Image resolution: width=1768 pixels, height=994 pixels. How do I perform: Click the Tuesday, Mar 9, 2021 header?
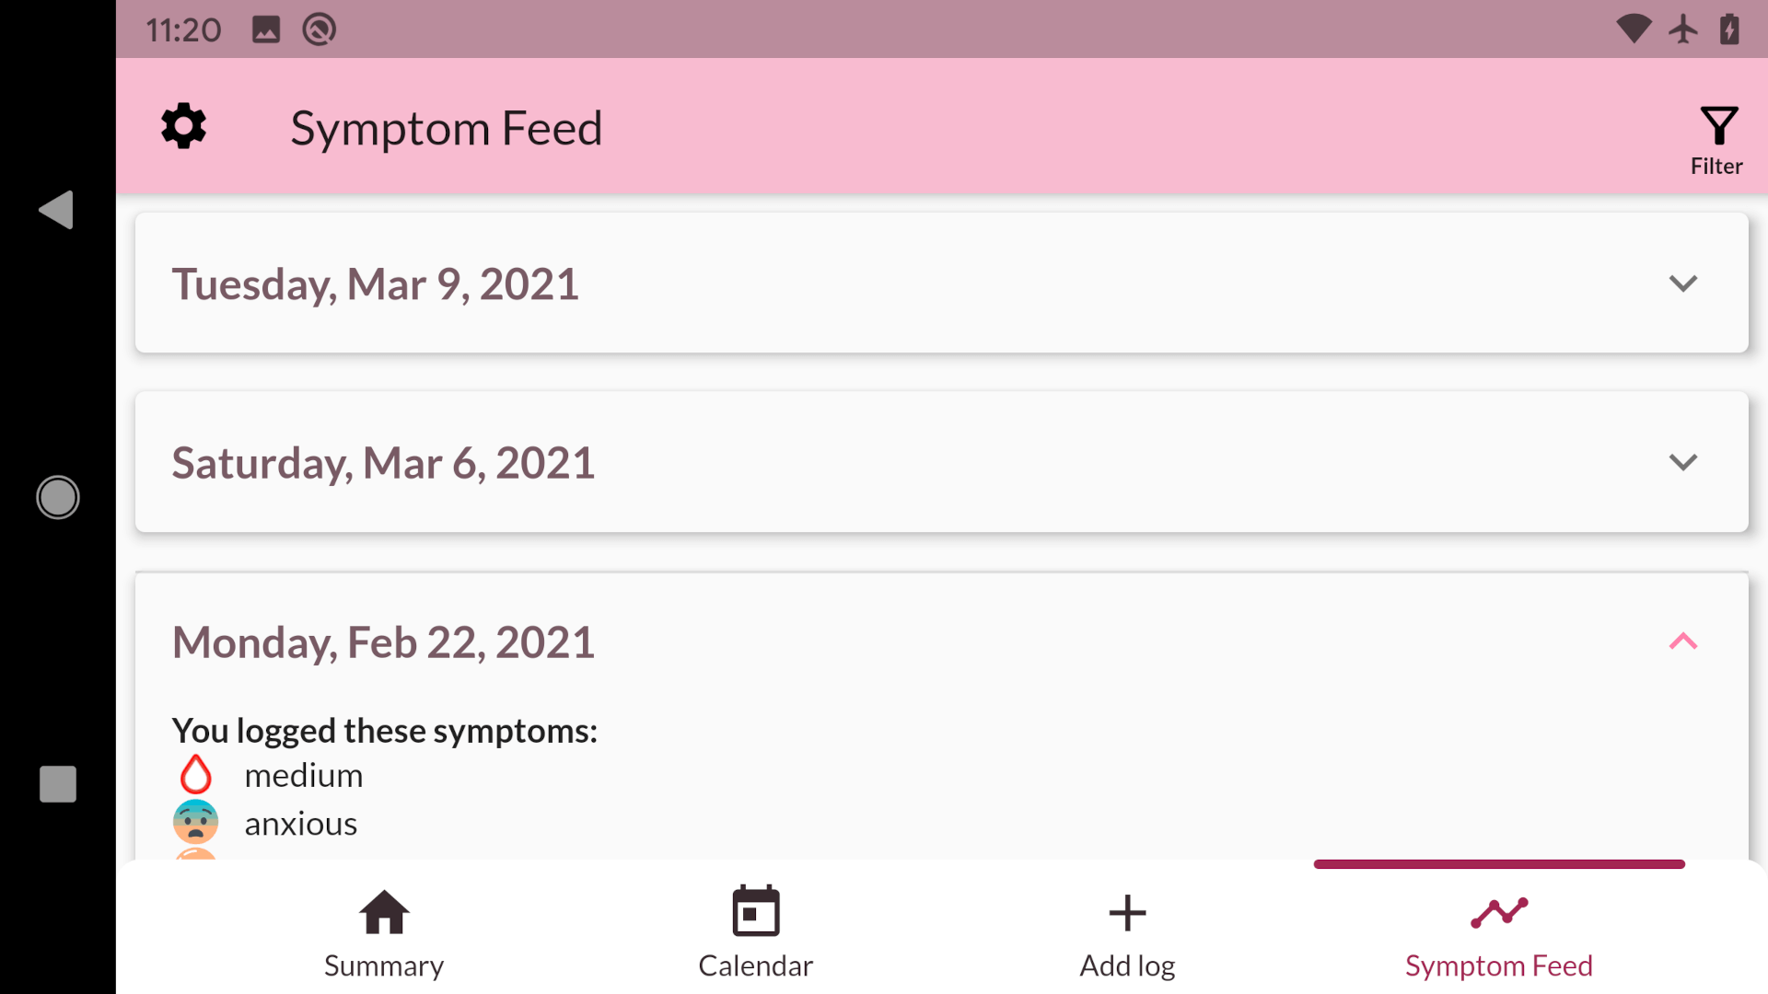pyautogui.click(x=941, y=283)
